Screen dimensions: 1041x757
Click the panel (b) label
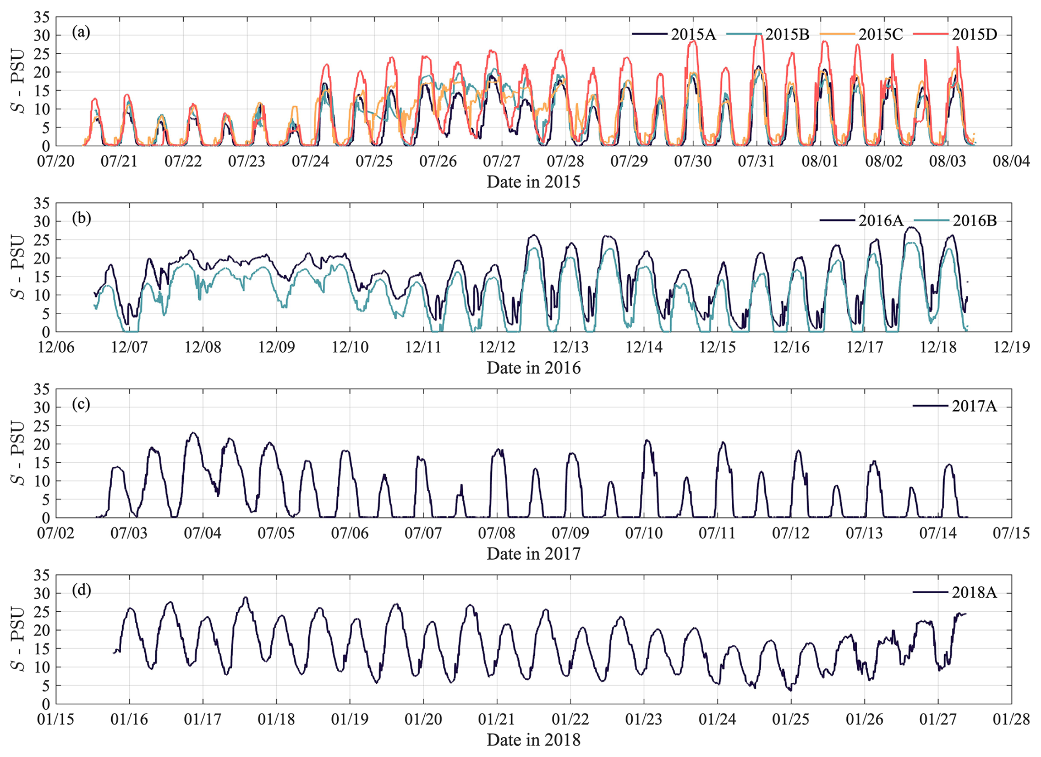(x=81, y=218)
